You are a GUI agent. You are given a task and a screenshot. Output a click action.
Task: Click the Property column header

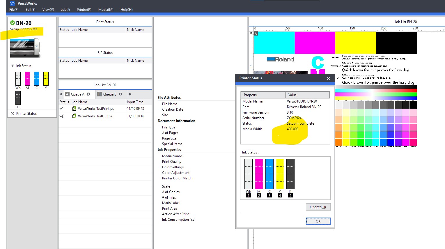coord(263,95)
